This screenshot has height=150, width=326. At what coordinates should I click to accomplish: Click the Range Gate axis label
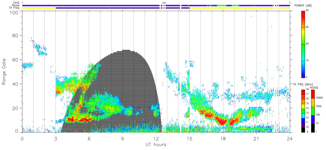(x=4, y=72)
